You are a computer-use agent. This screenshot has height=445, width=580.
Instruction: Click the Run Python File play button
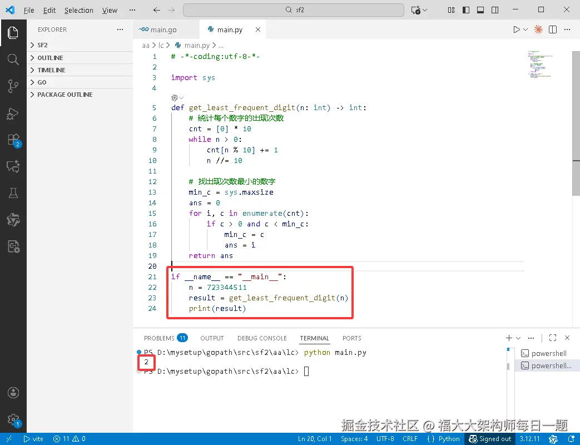point(517,29)
